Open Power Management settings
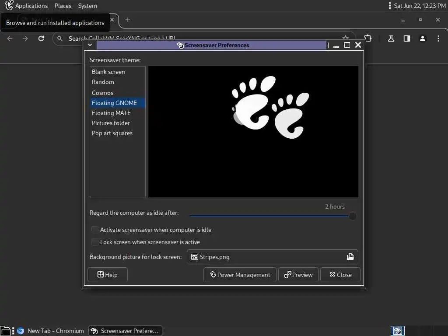This screenshot has height=336, width=448. pyautogui.click(x=240, y=275)
